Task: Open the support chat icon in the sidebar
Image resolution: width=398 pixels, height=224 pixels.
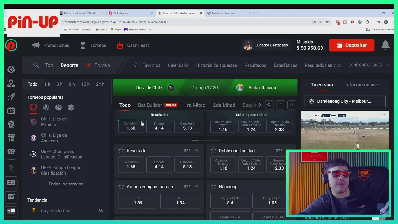Action: pos(11,197)
